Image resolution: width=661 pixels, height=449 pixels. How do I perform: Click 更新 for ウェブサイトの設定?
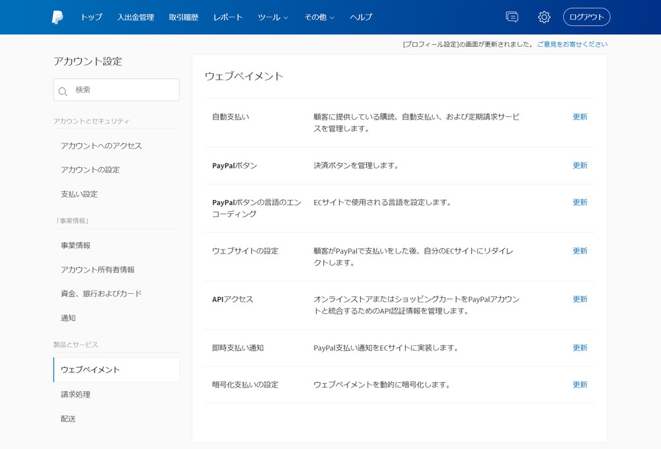580,251
